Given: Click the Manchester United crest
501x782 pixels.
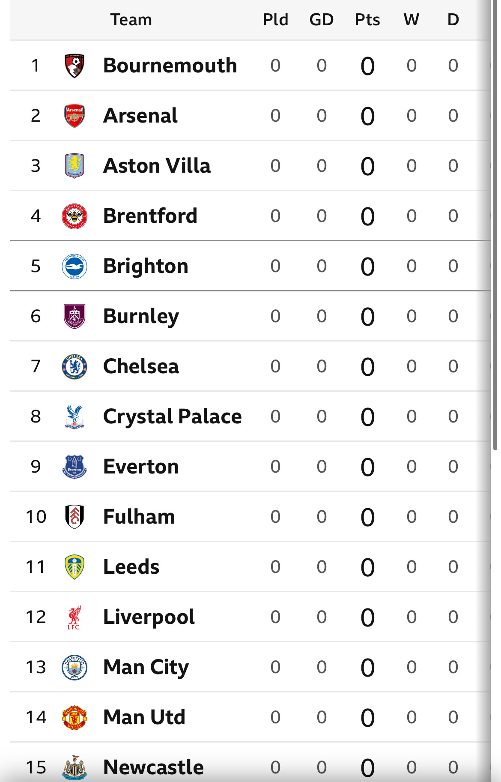Looking at the screenshot, I should [x=75, y=717].
